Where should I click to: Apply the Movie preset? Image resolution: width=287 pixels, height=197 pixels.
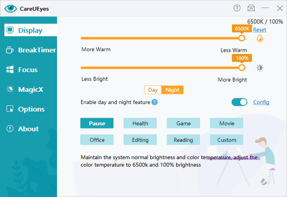point(226,123)
